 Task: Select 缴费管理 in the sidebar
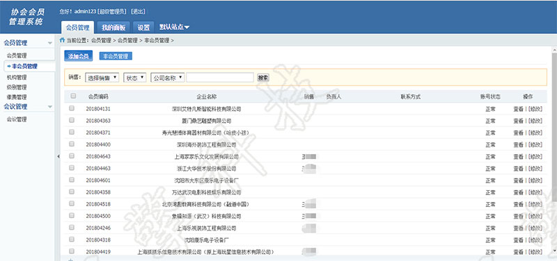click(17, 97)
